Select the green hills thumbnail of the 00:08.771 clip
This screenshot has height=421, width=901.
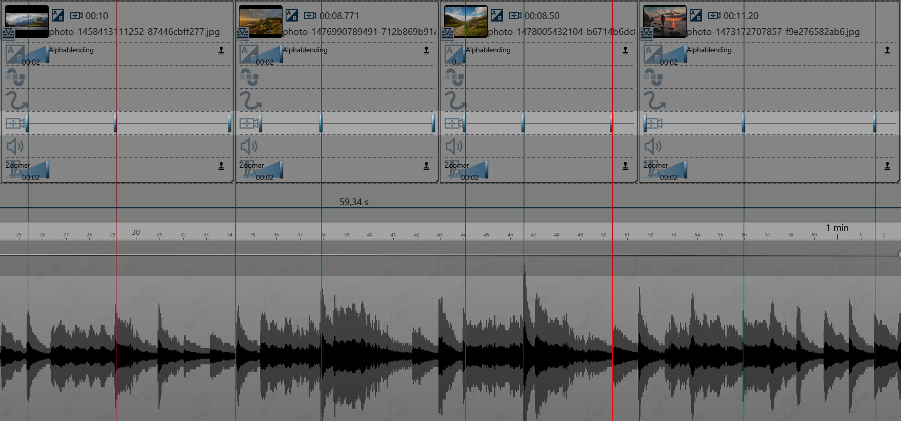pyautogui.click(x=261, y=21)
